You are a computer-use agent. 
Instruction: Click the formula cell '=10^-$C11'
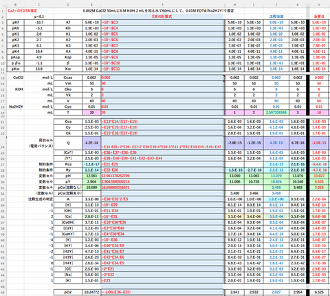pyautogui.click(x=162, y=69)
